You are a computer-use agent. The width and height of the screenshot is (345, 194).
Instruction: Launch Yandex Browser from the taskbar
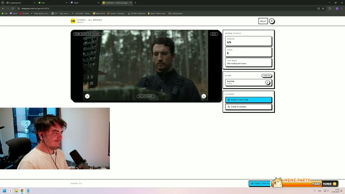click(10, 191)
